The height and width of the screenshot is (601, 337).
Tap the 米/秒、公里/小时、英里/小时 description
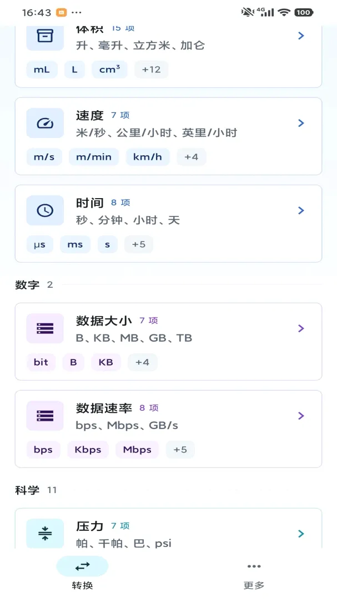pos(157,132)
